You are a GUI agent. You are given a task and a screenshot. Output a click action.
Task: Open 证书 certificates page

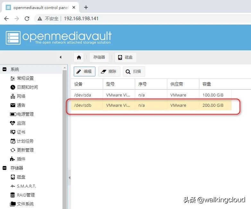click(21, 132)
